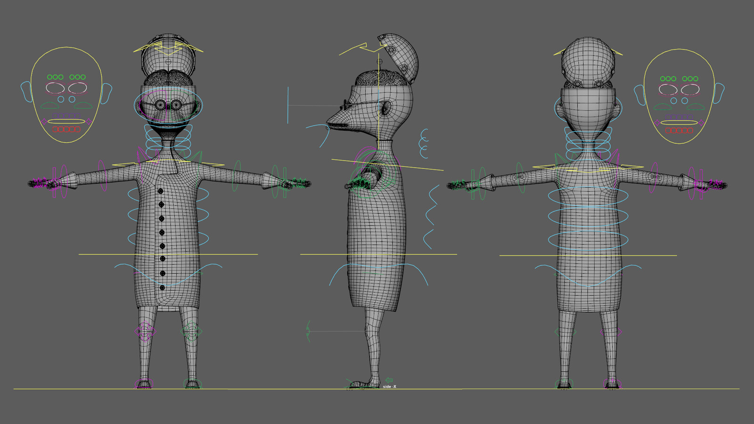Select right white eye oval, front-view face panel
This screenshot has height=424, width=754.
pyautogui.click(x=78, y=88)
